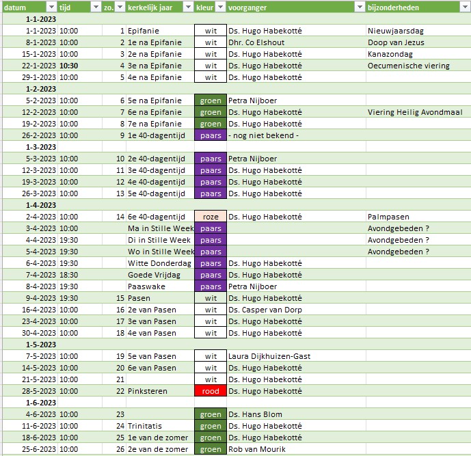The image size is (471, 456).
Task: Select the empty voorganger cell for 4-4-2023
Action: (296, 240)
